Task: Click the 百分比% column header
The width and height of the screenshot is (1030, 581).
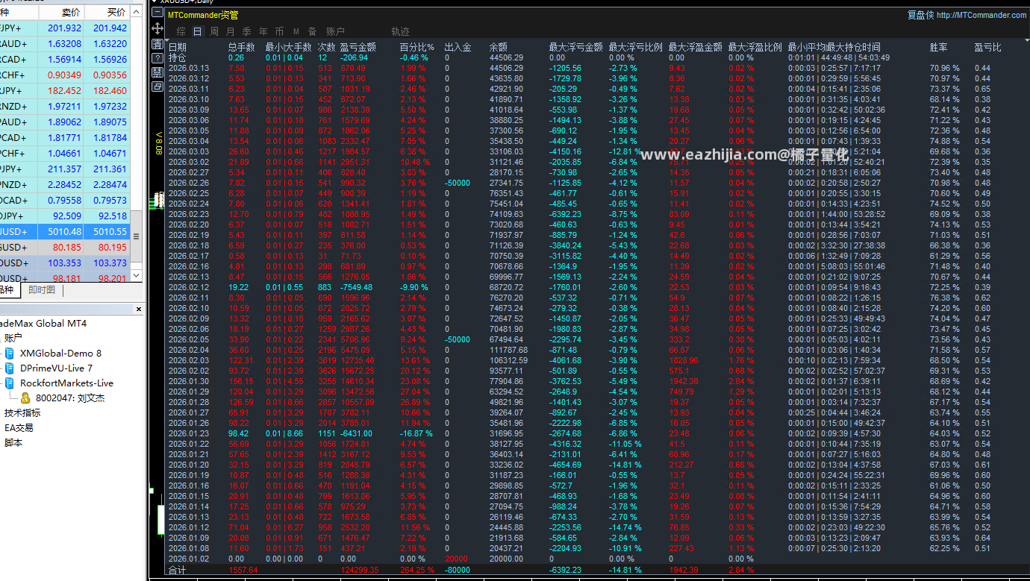Action: pyautogui.click(x=416, y=47)
